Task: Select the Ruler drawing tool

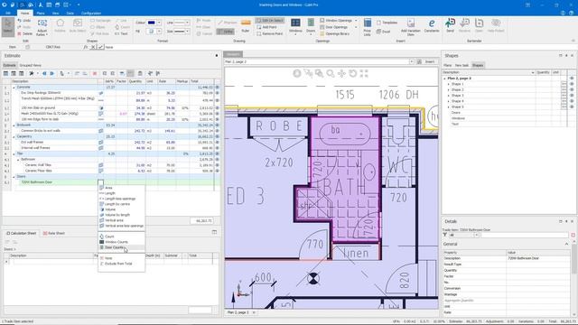Action: pyautogui.click(x=246, y=26)
